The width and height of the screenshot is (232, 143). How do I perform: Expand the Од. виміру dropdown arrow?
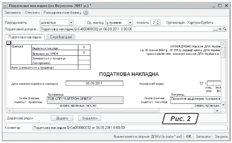click(x=130, y=23)
